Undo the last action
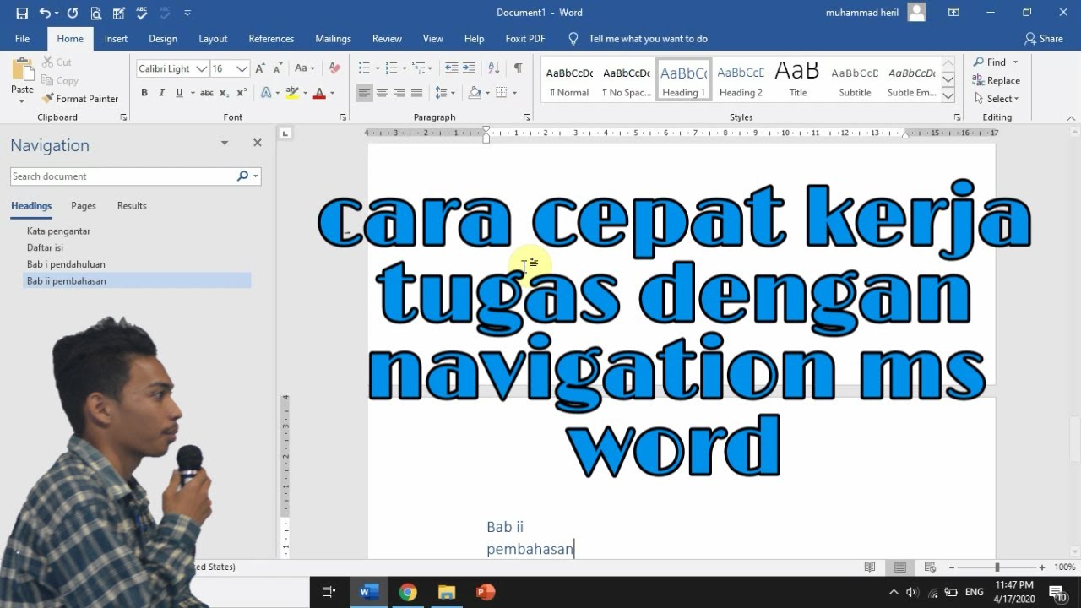Image resolution: width=1081 pixels, height=608 pixels. coord(44,13)
